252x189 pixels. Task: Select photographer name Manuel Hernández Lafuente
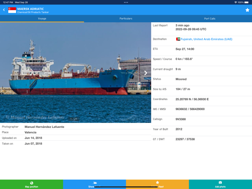[44, 127]
